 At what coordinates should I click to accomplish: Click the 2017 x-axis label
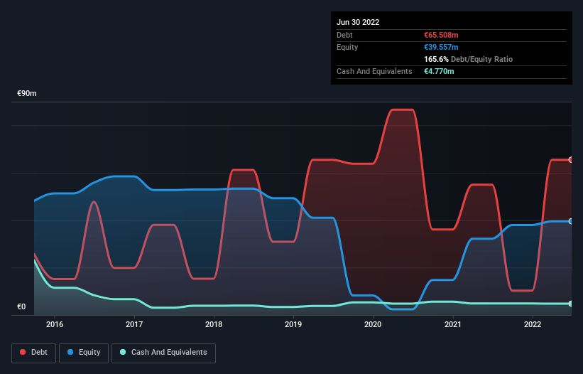(134, 324)
